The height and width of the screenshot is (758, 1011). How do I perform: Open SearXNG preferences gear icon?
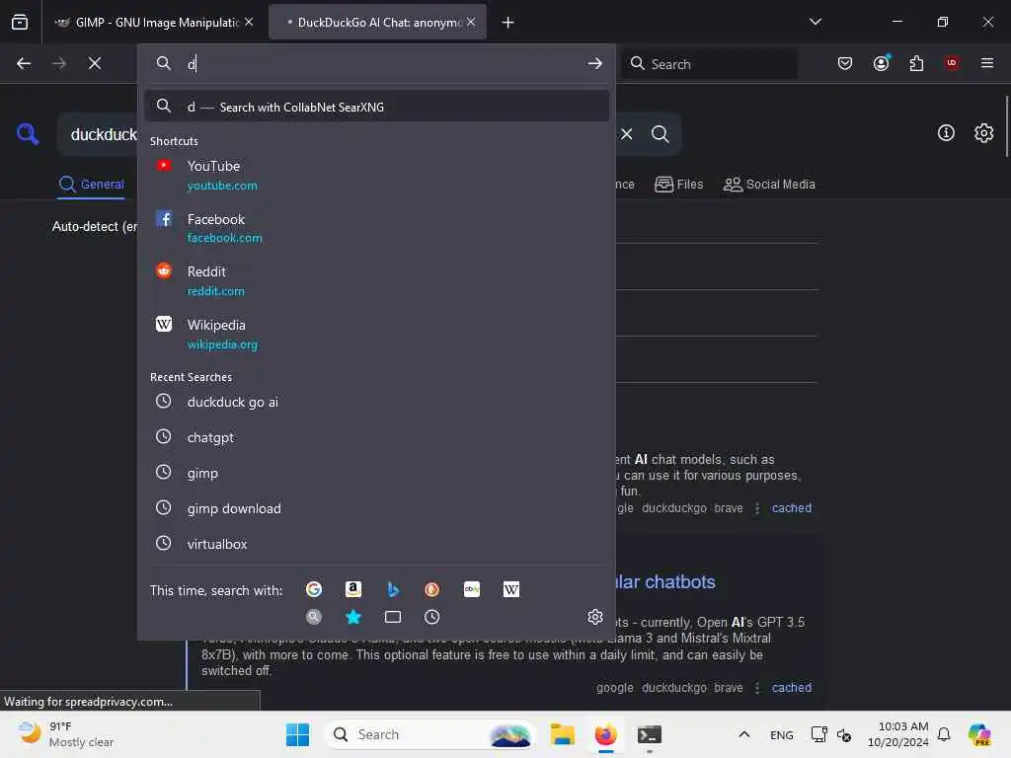coord(983,133)
